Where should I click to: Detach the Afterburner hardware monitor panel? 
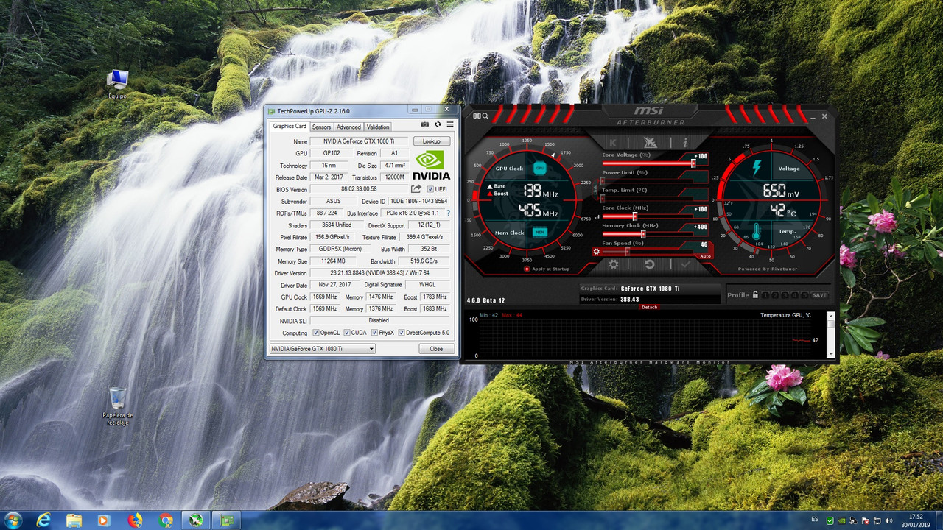tap(649, 307)
